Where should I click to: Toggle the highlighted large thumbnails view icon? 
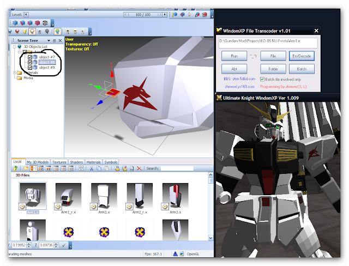click(33, 168)
